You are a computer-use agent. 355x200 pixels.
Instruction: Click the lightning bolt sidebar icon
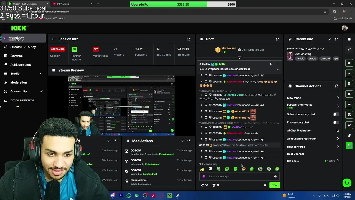[x=349, y=73]
